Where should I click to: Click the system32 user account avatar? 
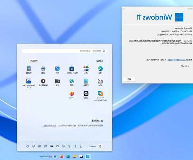click(100, 146)
